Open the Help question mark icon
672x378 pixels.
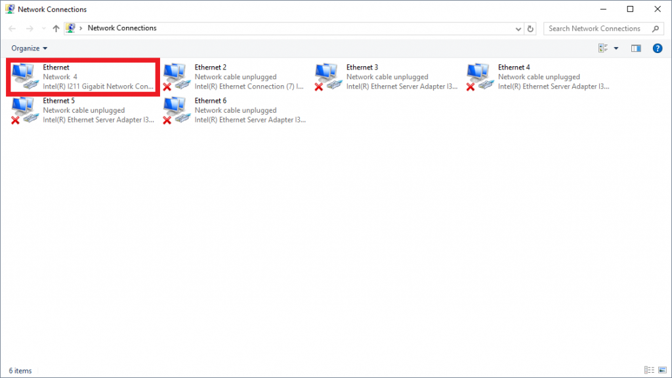click(x=657, y=48)
